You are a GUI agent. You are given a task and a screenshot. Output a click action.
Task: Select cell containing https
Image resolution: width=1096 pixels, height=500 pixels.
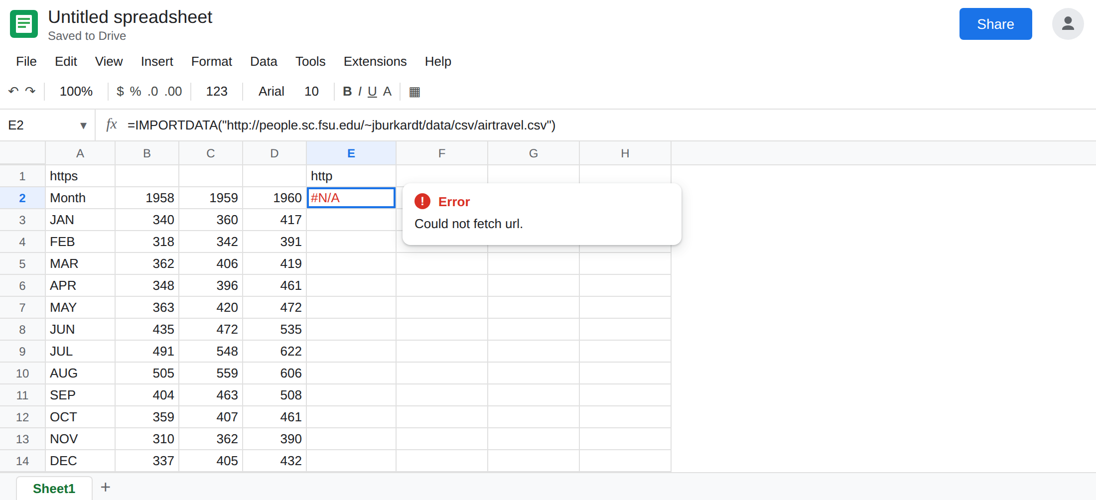(80, 176)
